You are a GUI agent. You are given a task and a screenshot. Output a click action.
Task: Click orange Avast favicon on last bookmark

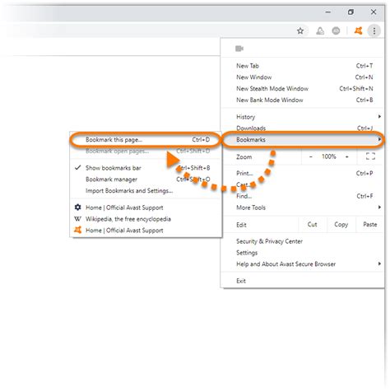coord(77,230)
